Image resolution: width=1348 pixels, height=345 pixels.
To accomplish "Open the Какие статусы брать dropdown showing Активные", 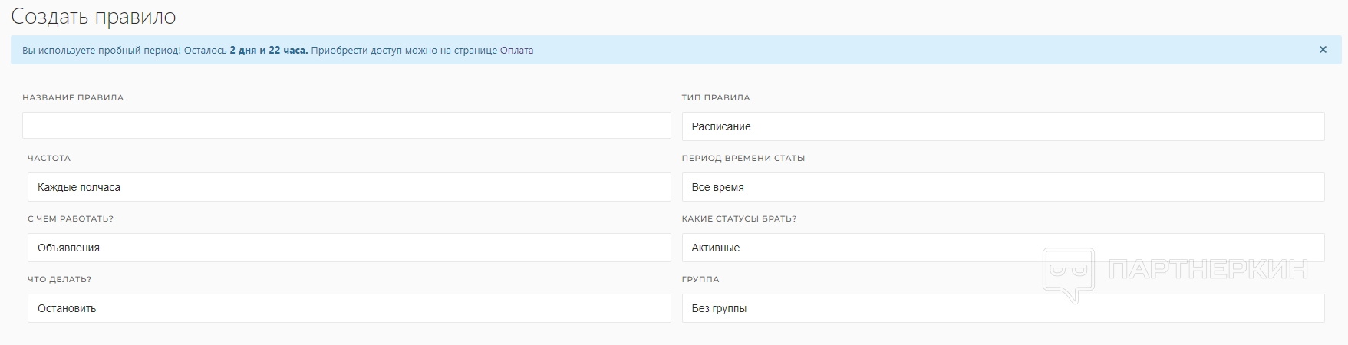I will 1002,248.
